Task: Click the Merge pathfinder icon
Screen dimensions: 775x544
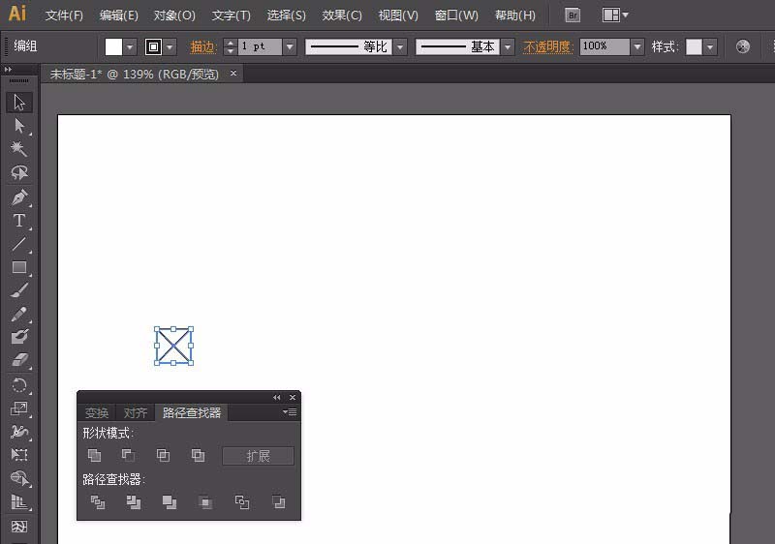Action: pyautogui.click(x=170, y=502)
